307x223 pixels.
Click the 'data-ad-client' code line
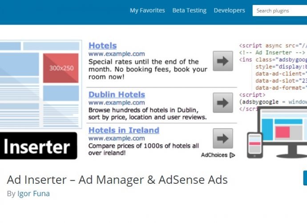point(281,74)
